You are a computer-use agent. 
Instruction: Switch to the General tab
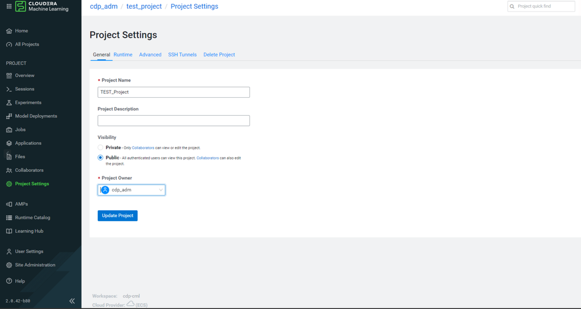click(x=102, y=55)
